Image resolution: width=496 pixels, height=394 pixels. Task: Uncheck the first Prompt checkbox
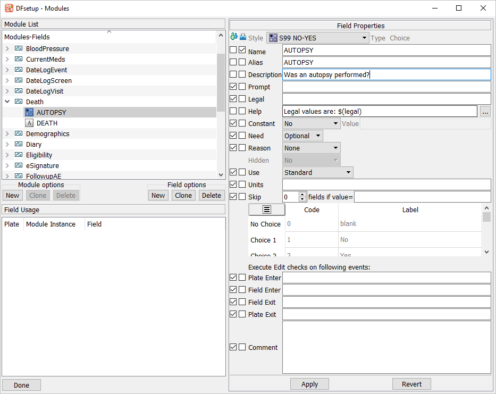233,87
